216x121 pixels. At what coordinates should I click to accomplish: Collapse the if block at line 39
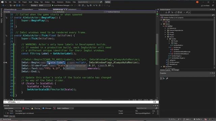pos(15,83)
